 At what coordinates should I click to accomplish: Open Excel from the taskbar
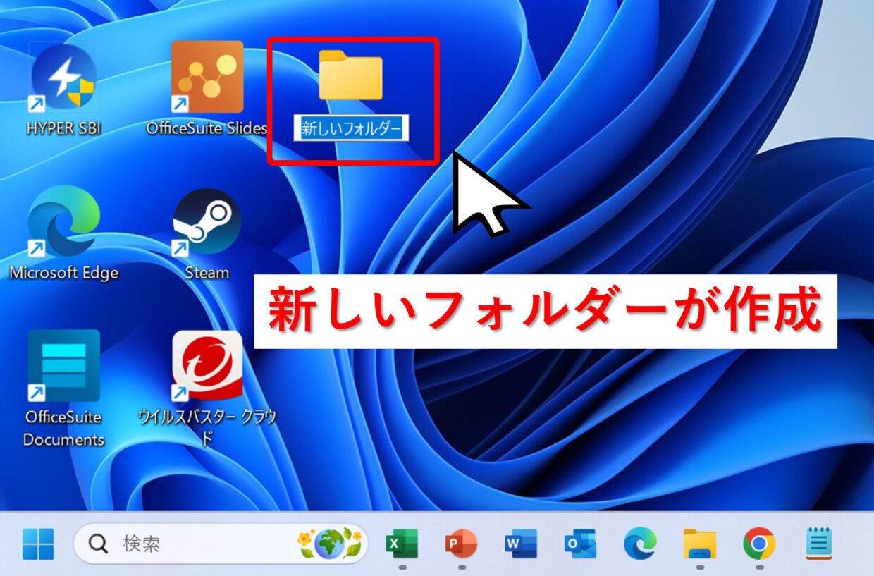pyautogui.click(x=402, y=544)
